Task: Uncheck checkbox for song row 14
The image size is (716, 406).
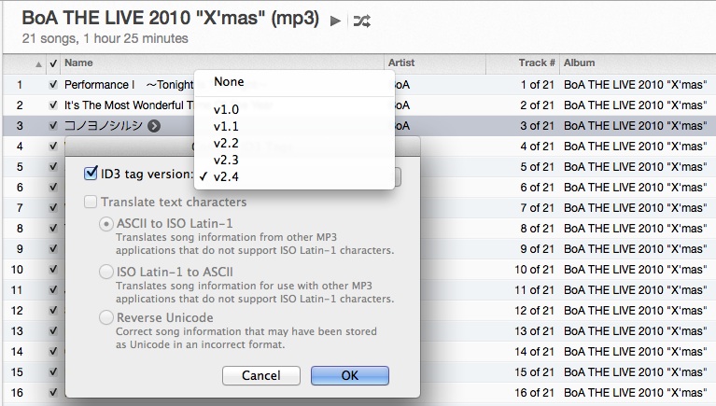Action: click(53, 352)
